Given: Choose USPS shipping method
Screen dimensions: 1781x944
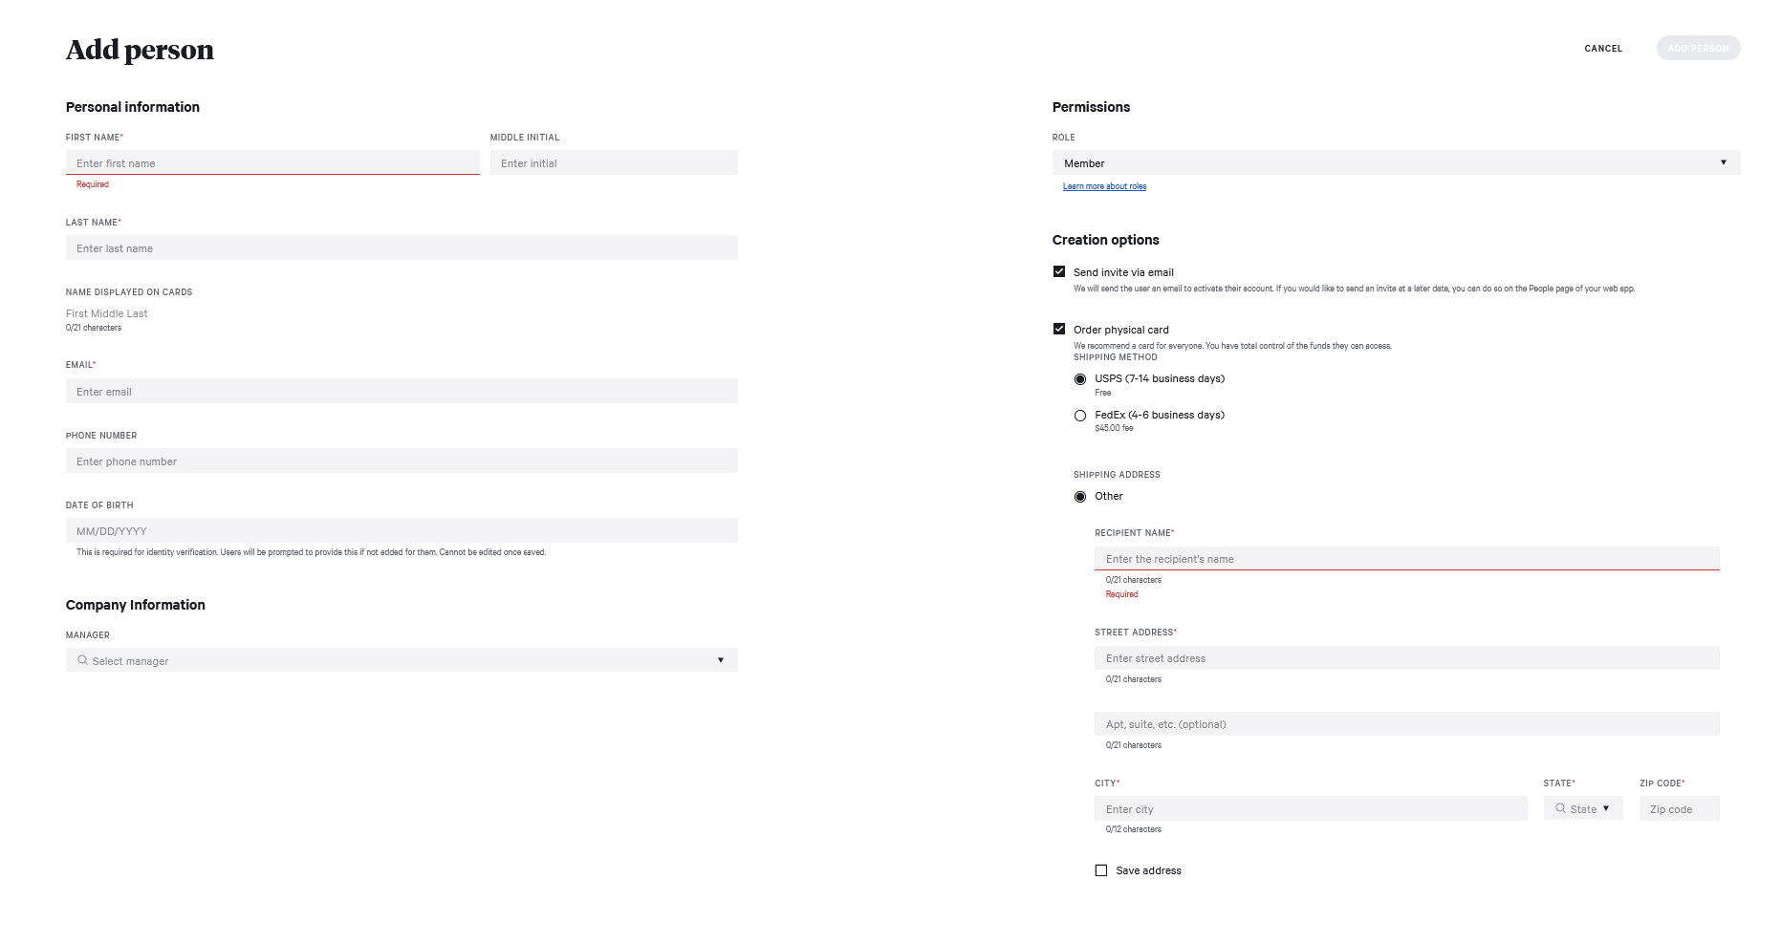Looking at the screenshot, I should coord(1080,379).
